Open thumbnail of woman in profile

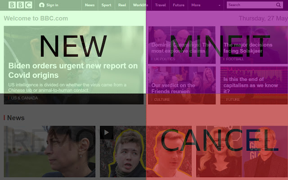(x=49, y=152)
